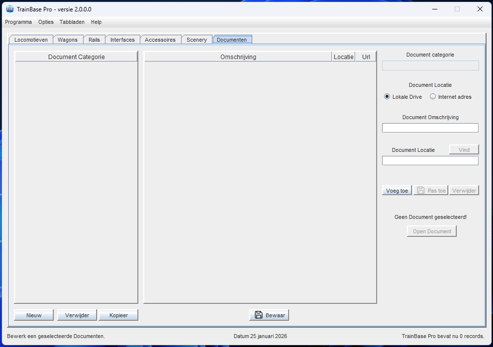
Task: Open the Opties menu
Action: pos(46,22)
